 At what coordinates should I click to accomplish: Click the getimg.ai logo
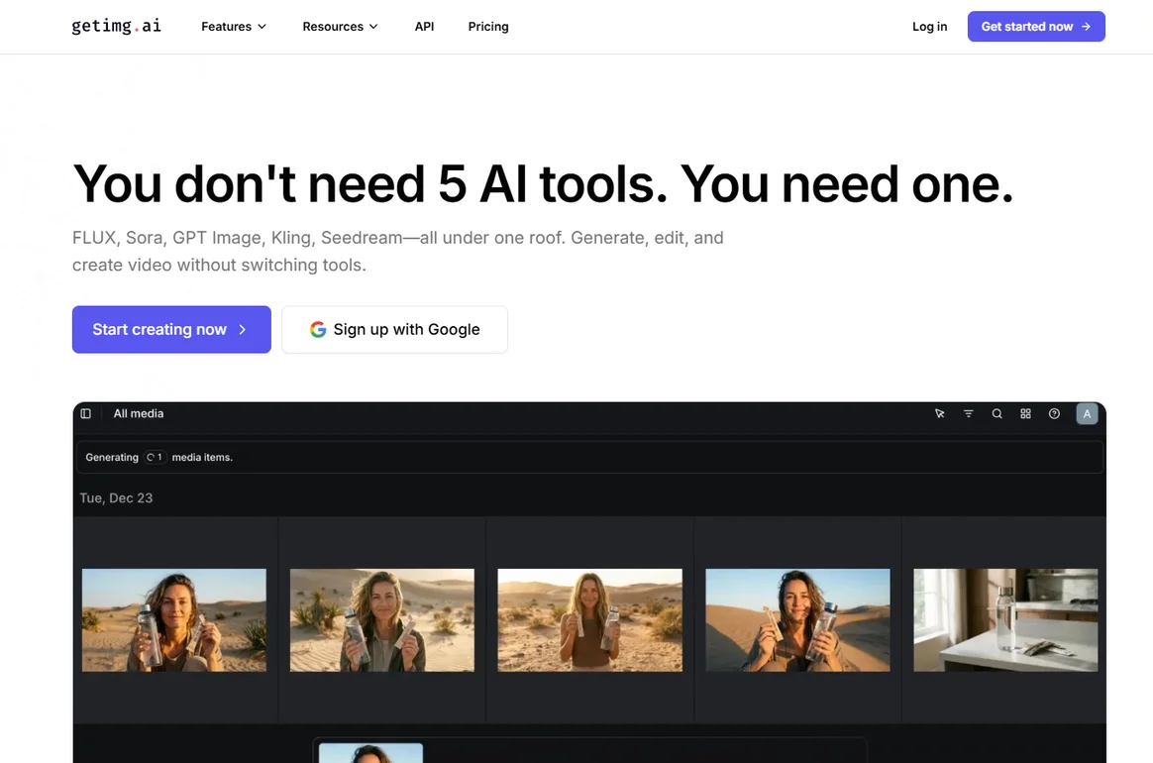tap(116, 27)
